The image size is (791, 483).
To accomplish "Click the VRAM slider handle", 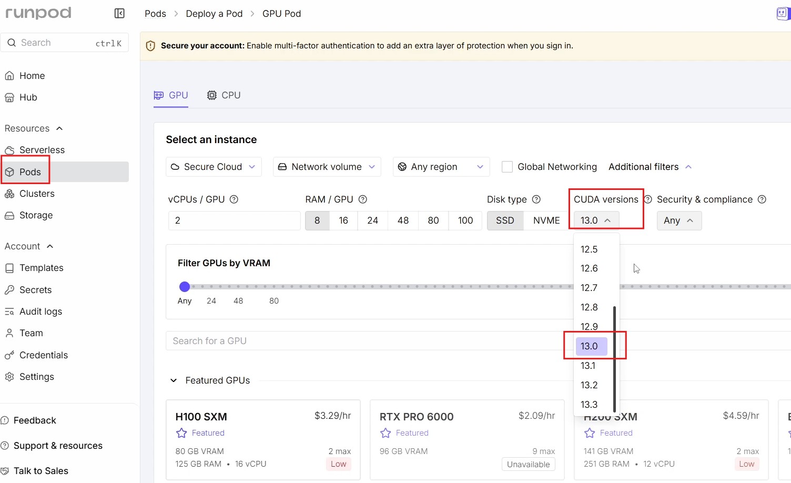I will [185, 287].
